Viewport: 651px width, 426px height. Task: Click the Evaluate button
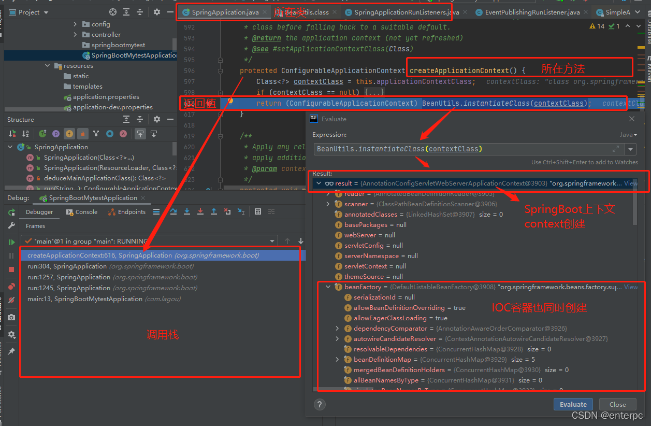pyautogui.click(x=573, y=404)
